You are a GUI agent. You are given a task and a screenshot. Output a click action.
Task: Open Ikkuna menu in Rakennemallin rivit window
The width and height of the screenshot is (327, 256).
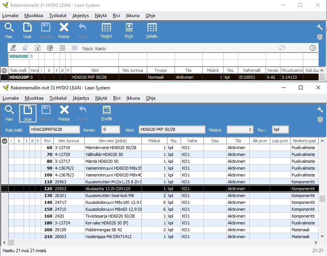coord(133,98)
